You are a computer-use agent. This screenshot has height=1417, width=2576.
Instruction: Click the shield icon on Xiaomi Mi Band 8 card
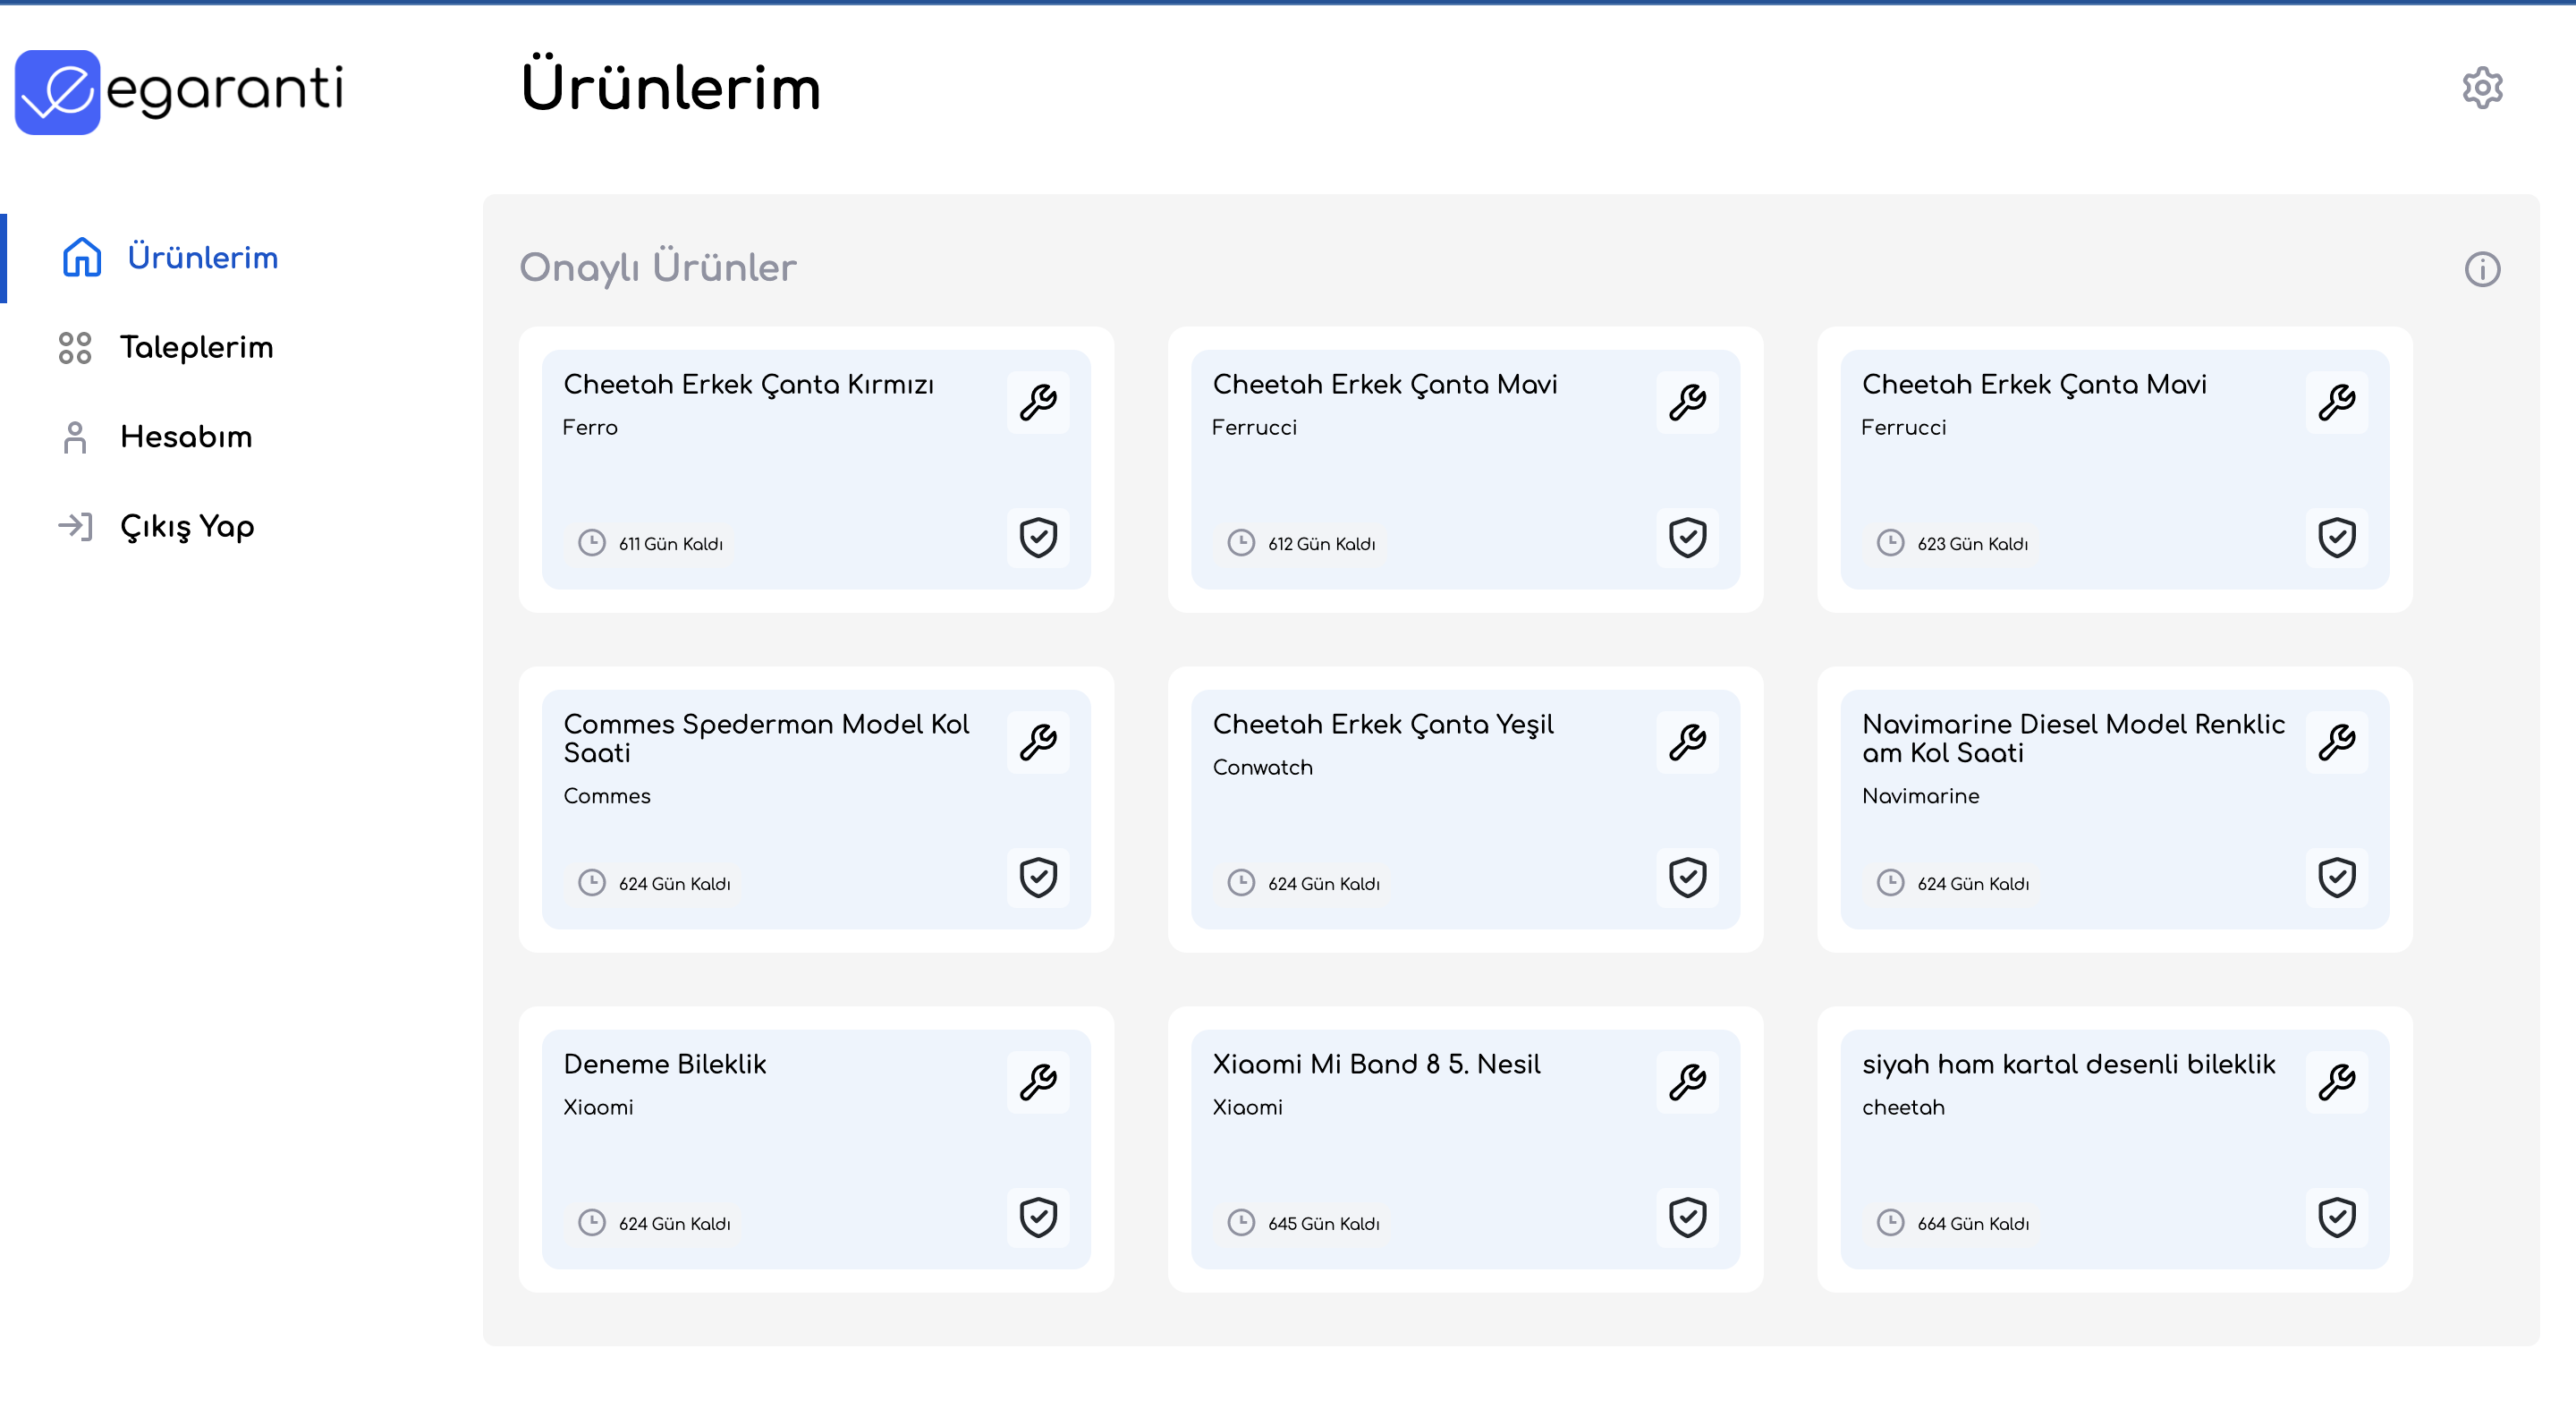1687,1217
